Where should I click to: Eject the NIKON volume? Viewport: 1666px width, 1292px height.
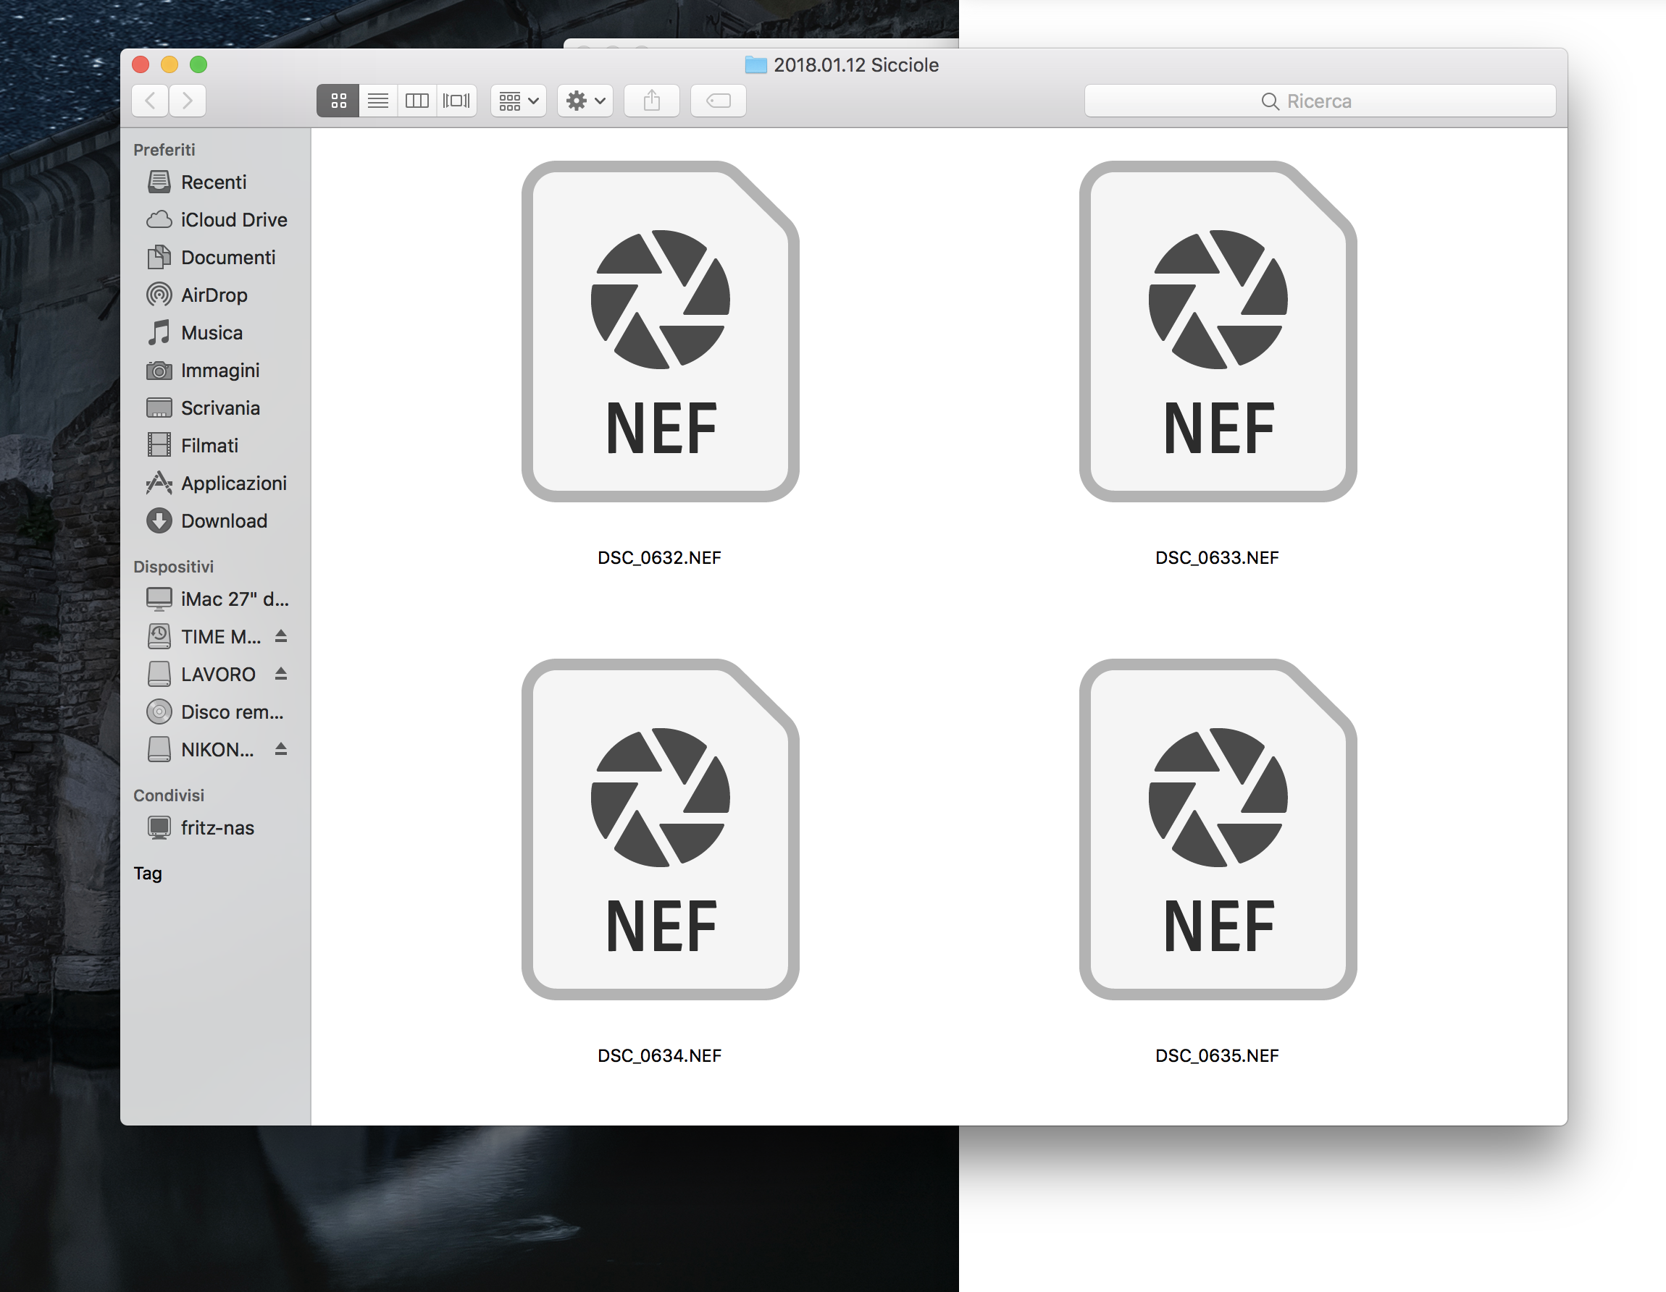(281, 748)
